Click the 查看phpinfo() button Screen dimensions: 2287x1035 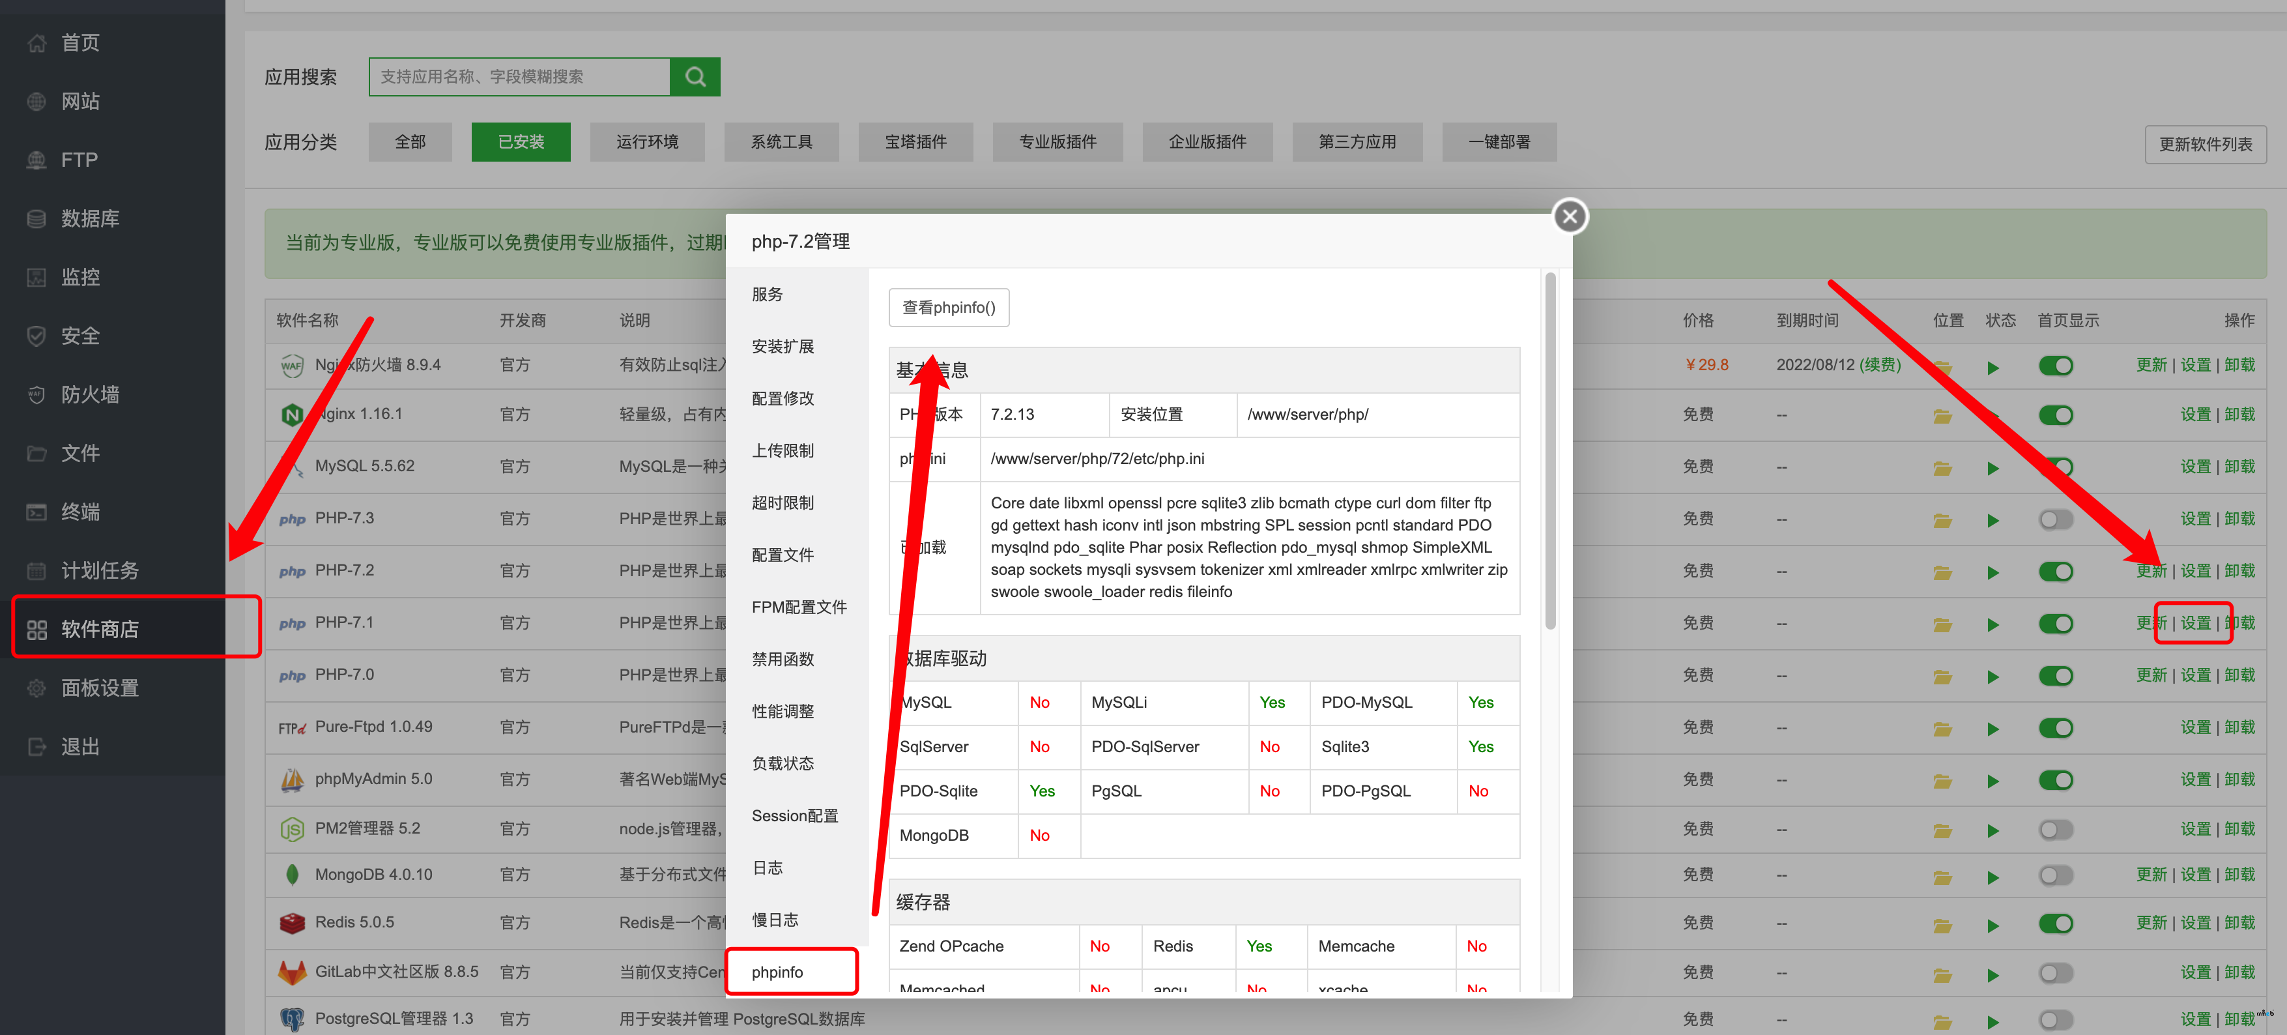[949, 308]
